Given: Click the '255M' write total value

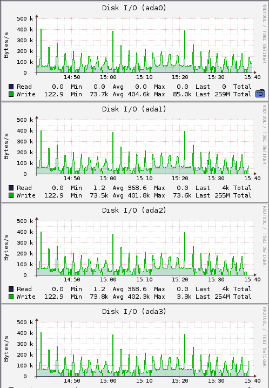Looking at the screenshot, I should 222,195.
